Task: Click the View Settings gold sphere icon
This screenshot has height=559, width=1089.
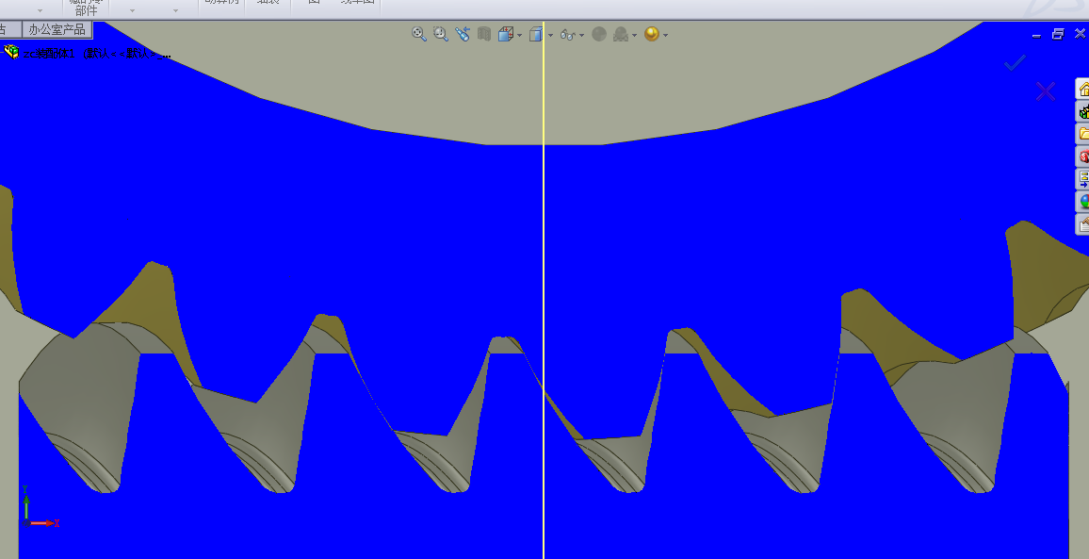Action: [x=652, y=34]
